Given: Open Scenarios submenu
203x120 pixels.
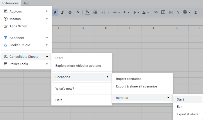Looking at the screenshot, I should pyautogui.click(x=82, y=77).
